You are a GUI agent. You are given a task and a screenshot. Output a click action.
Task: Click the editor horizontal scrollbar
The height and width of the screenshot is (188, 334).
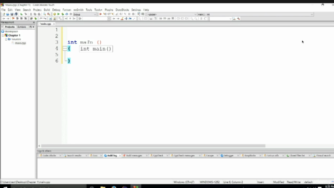[153, 146]
